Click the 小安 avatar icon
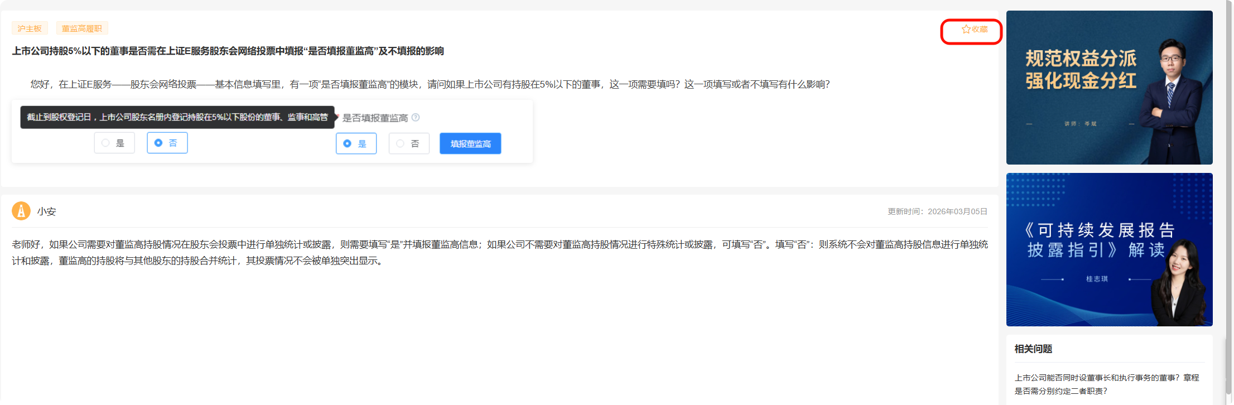Viewport: 1234px width, 405px height. pyautogui.click(x=21, y=211)
